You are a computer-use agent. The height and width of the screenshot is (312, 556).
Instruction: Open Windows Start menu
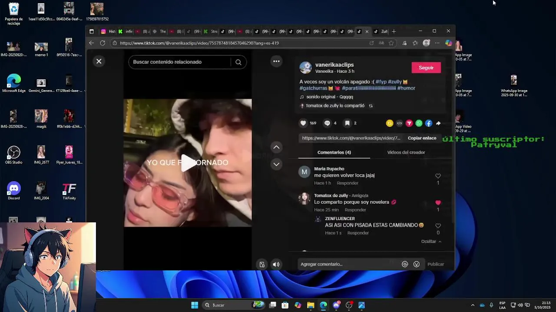(195, 305)
